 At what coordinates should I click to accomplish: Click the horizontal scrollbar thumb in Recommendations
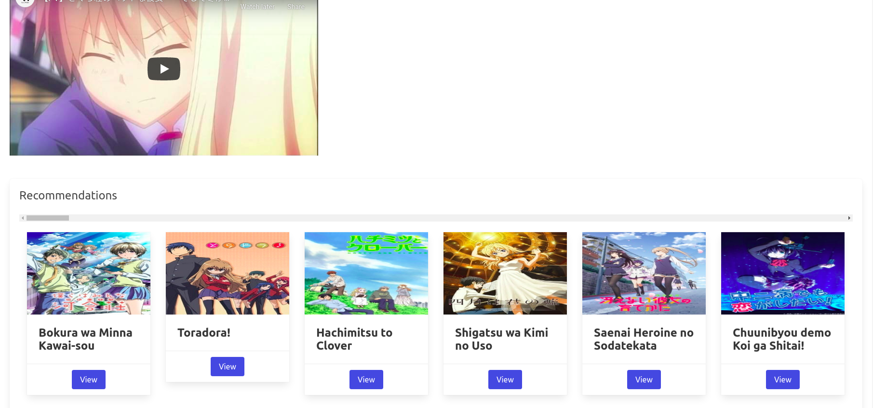tap(48, 218)
